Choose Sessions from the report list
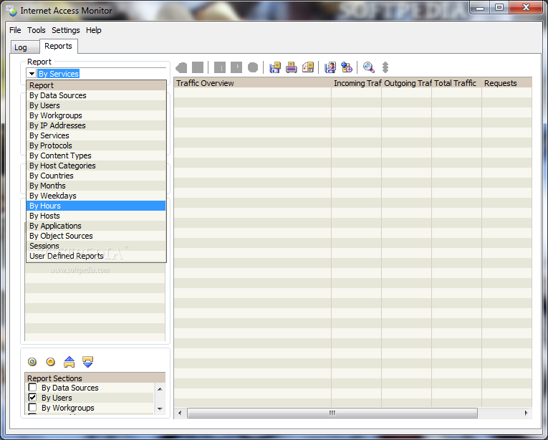Viewport: 548px width, 440px height. tap(96, 246)
